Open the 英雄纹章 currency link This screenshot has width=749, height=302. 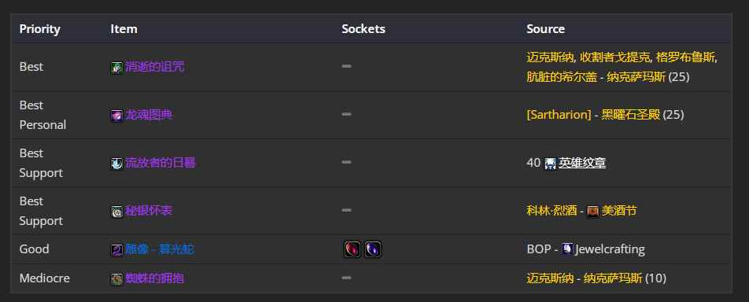click(x=582, y=164)
